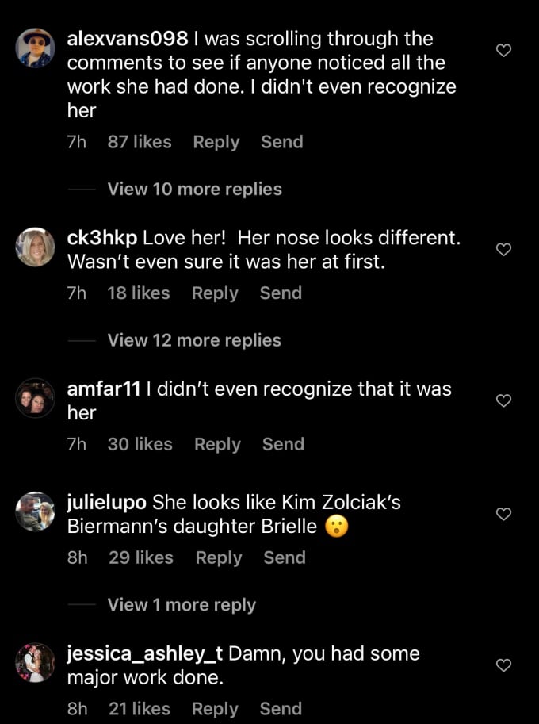Like jessica_ashley_t's comment heart icon

[x=503, y=666]
